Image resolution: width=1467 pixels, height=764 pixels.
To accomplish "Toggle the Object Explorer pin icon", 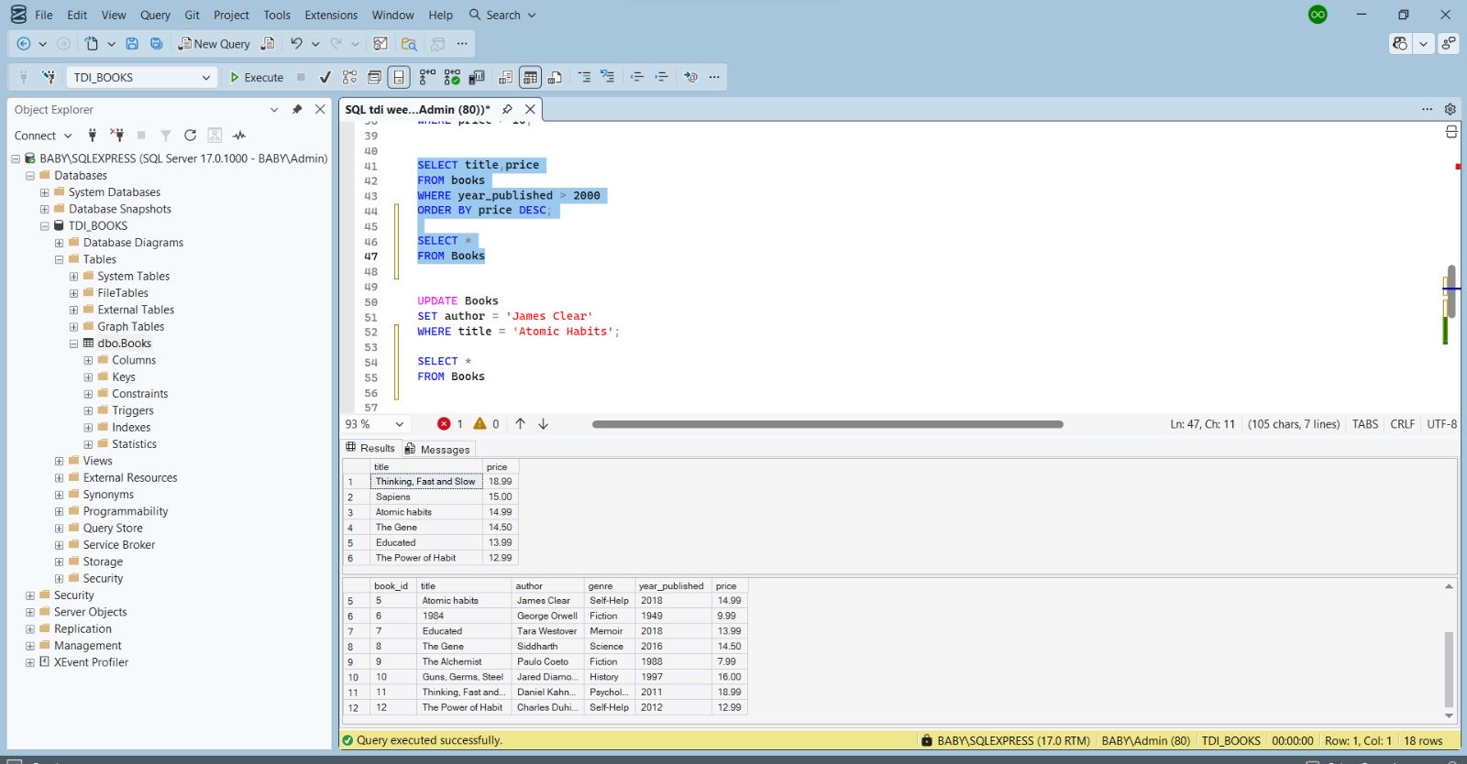I will click(296, 109).
